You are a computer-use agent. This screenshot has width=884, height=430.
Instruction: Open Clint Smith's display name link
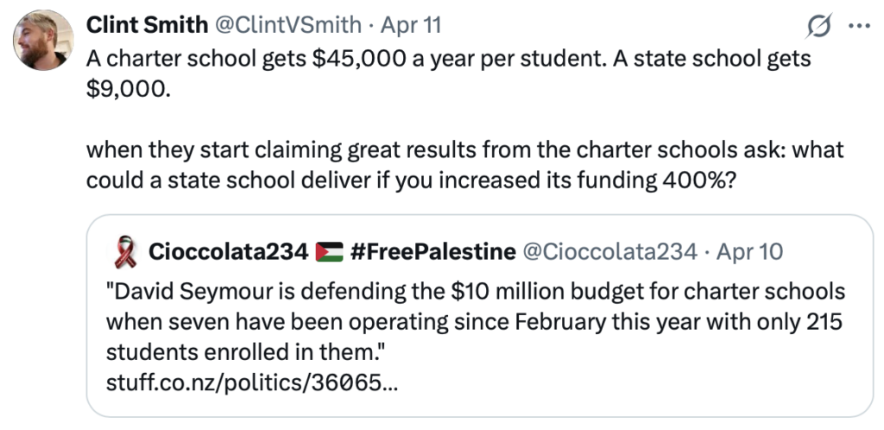click(147, 26)
